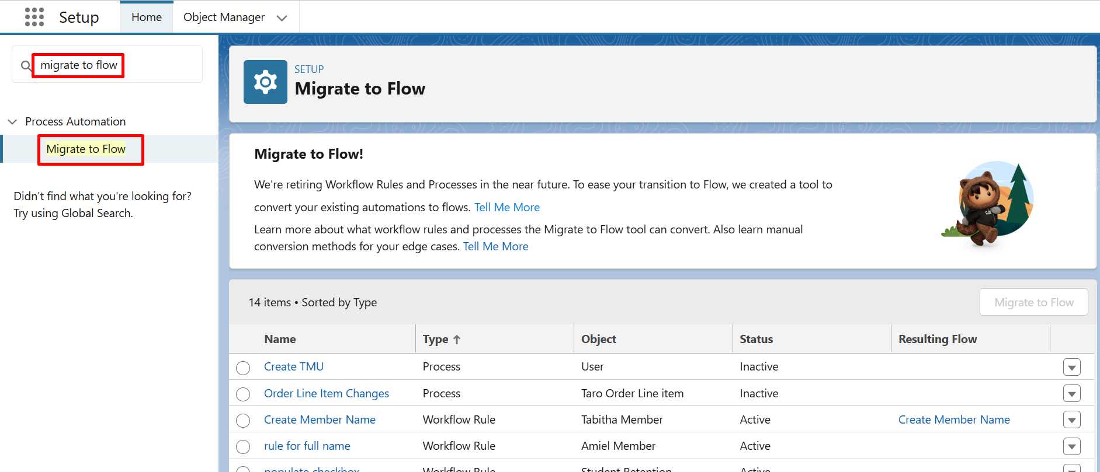The width and height of the screenshot is (1100, 472).
Task: Click the Taro Order Line item object cell
Action: point(632,393)
